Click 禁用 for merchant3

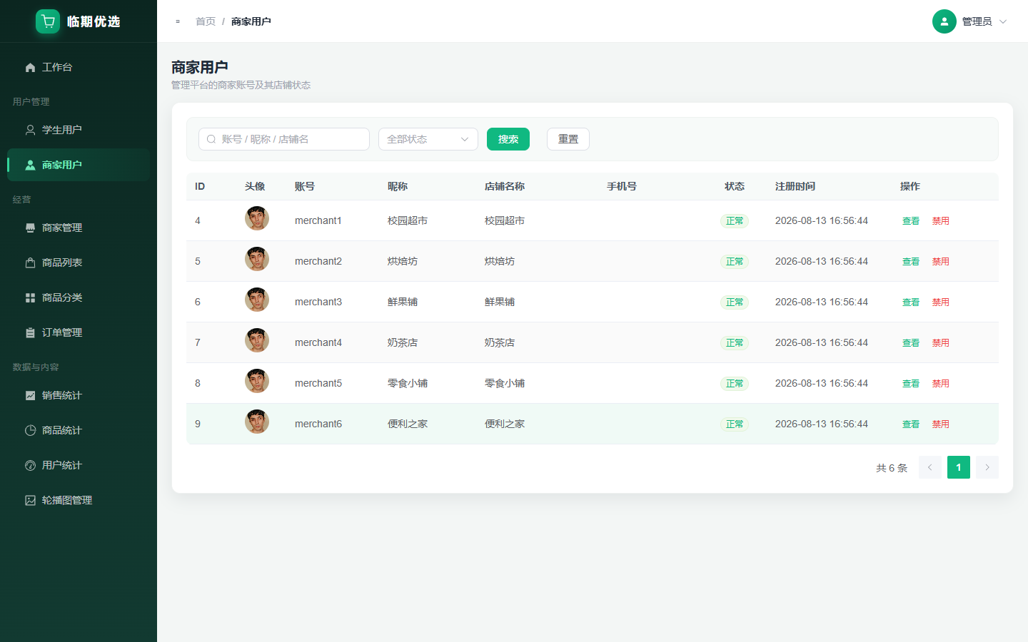(x=941, y=302)
